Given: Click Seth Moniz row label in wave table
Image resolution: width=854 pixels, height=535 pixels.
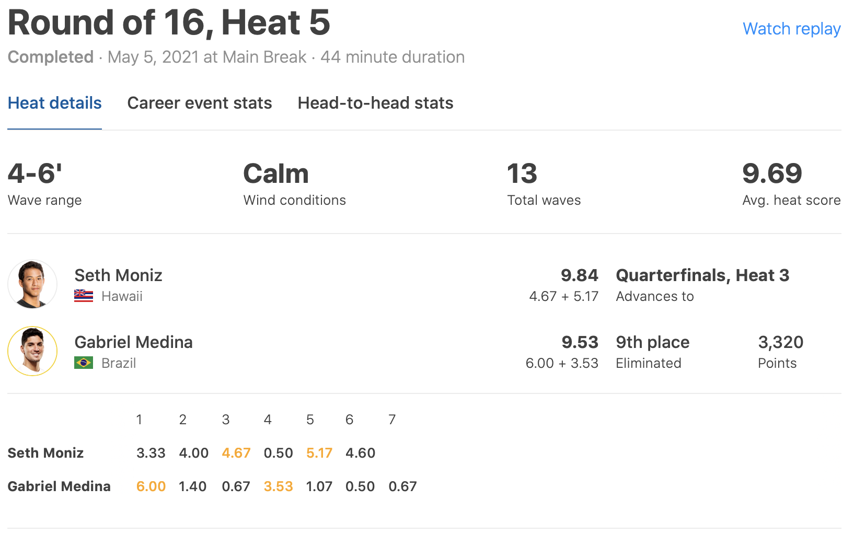Looking at the screenshot, I should point(45,453).
